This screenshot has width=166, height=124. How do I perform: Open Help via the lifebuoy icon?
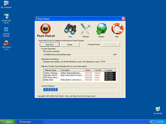point(117,29)
